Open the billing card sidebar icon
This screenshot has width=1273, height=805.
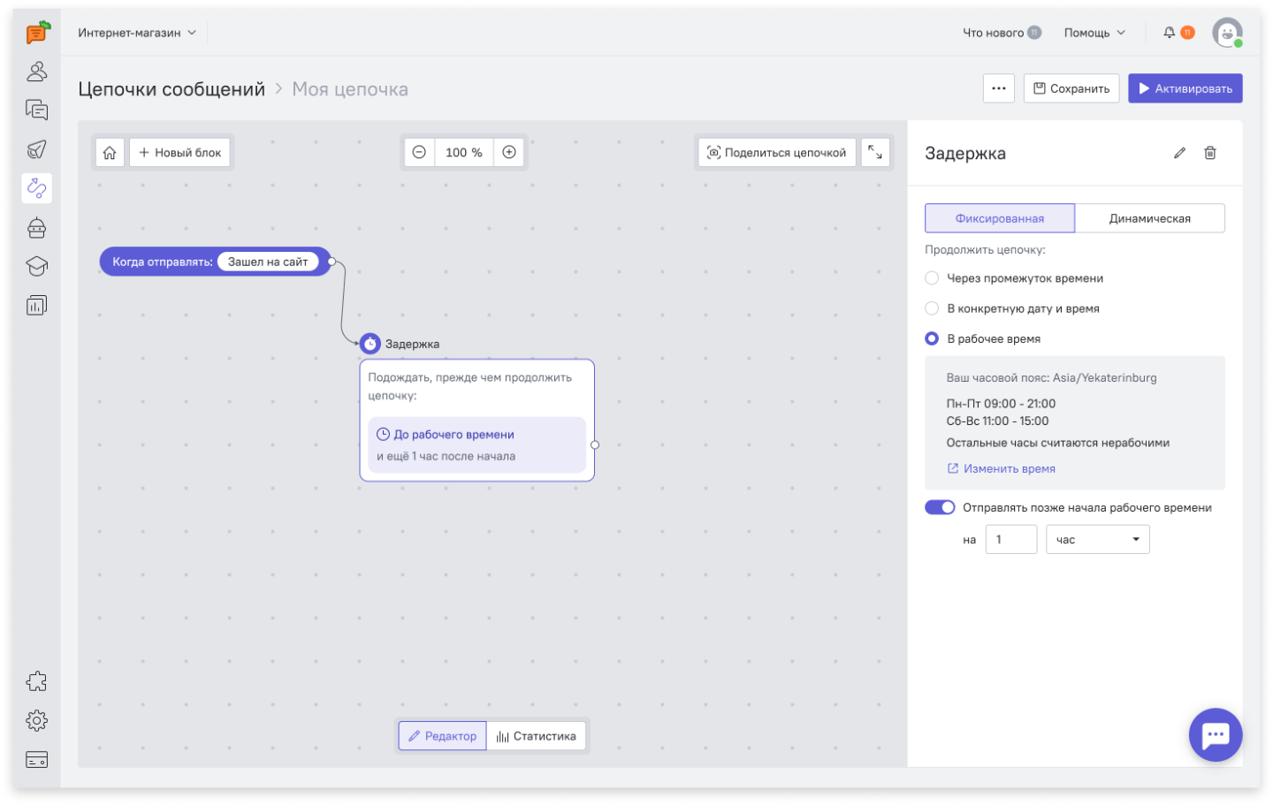(37, 760)
